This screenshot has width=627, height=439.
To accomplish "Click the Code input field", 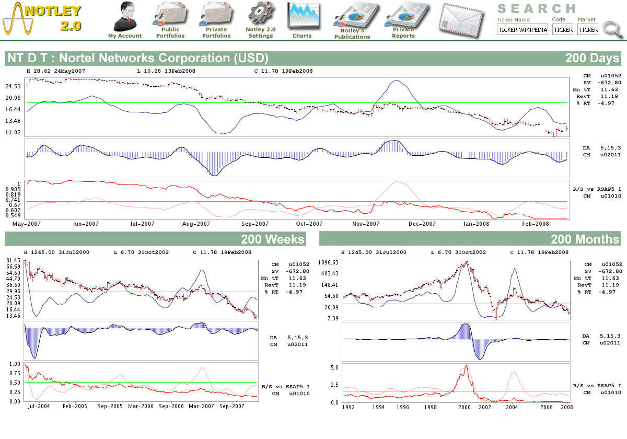I will click(563, 30).
